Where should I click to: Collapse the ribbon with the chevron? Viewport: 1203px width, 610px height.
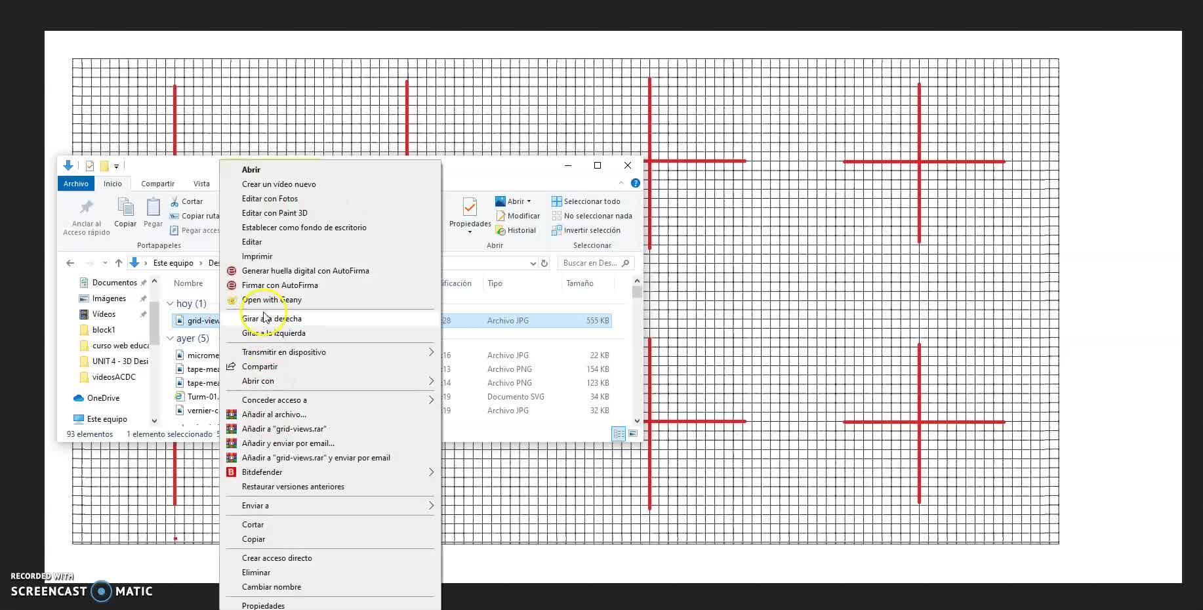(x=621, y=183)
